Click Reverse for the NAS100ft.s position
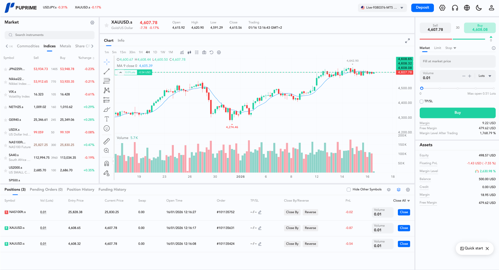The width and height of the screenshot is (499, 270). click(x=310, y=212)
